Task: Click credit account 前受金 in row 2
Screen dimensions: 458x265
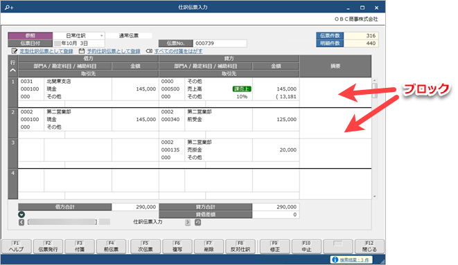Action: point(195,119)
